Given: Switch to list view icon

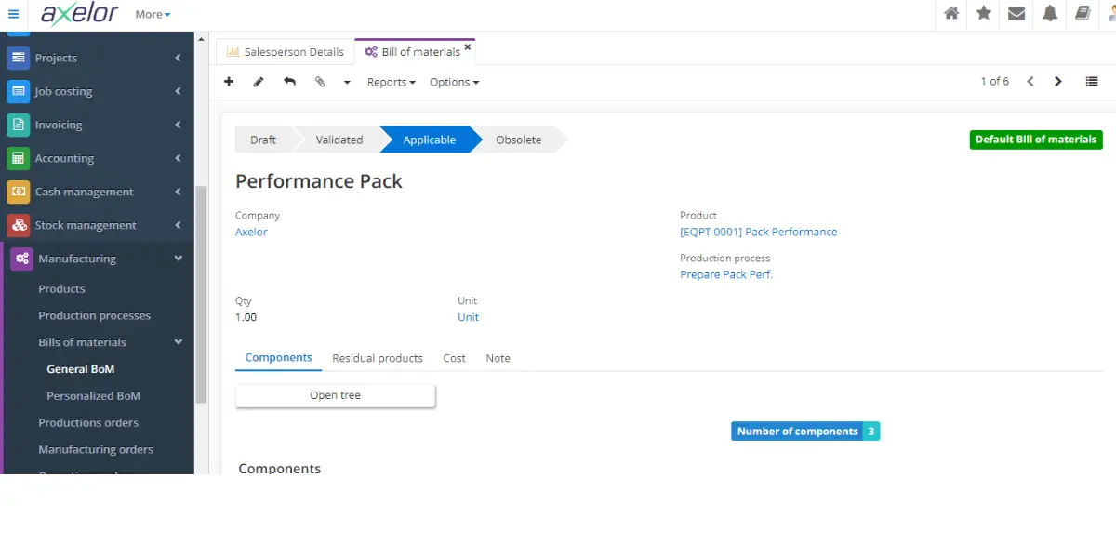Looking at the screenshot, I should (x=1092, y=82).
